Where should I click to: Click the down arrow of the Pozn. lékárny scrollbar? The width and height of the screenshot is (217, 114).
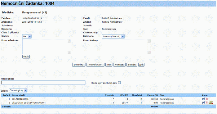click(x=149, y=52)
